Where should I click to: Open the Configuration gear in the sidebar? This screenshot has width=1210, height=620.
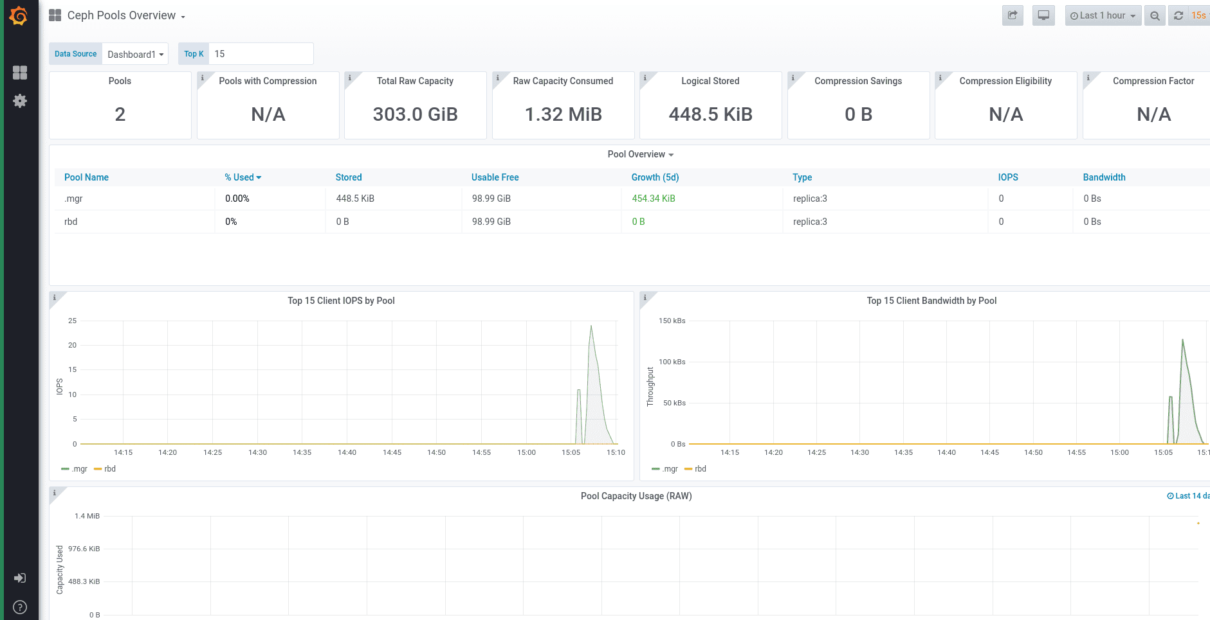(21, 101)
